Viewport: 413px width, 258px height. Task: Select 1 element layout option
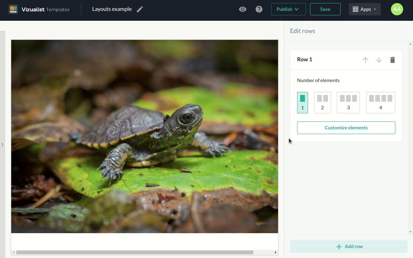click(303, 102)
